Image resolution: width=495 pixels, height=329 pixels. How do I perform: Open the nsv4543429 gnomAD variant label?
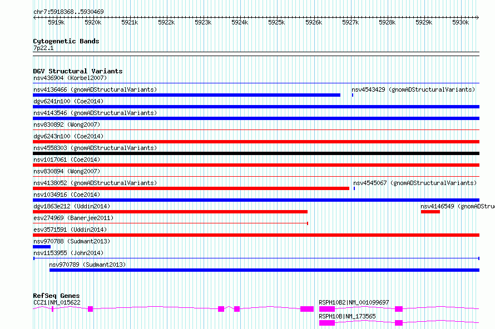pyautogui.click(x=413, y=89)
